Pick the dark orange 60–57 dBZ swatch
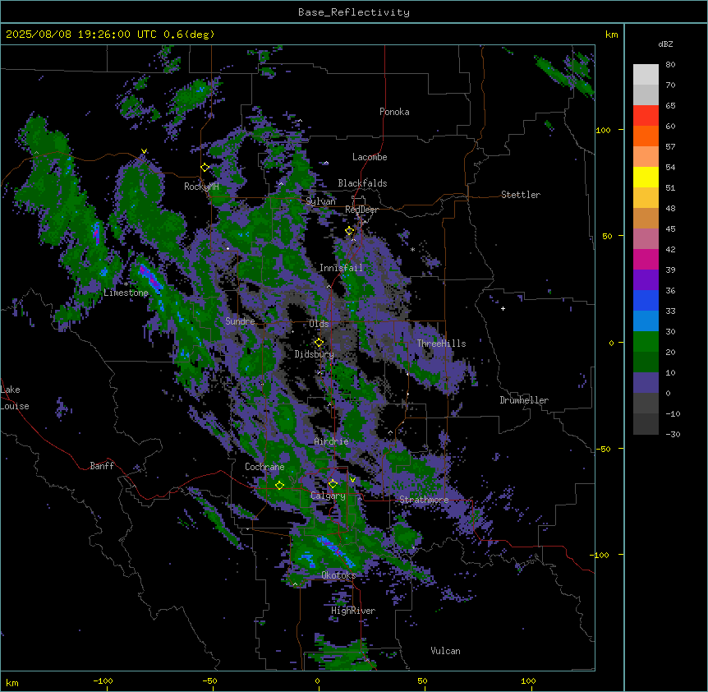Image resolution: width=708 pixels, height=692 pixels. [646, 136]
